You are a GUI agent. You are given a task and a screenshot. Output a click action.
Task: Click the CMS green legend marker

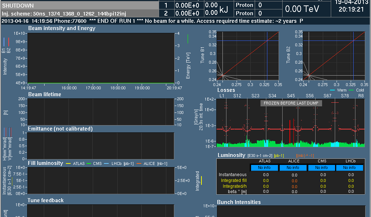point(88,163)
